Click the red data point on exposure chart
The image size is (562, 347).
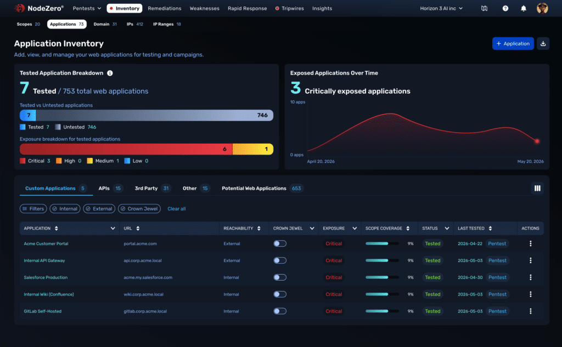click(537, 141)
